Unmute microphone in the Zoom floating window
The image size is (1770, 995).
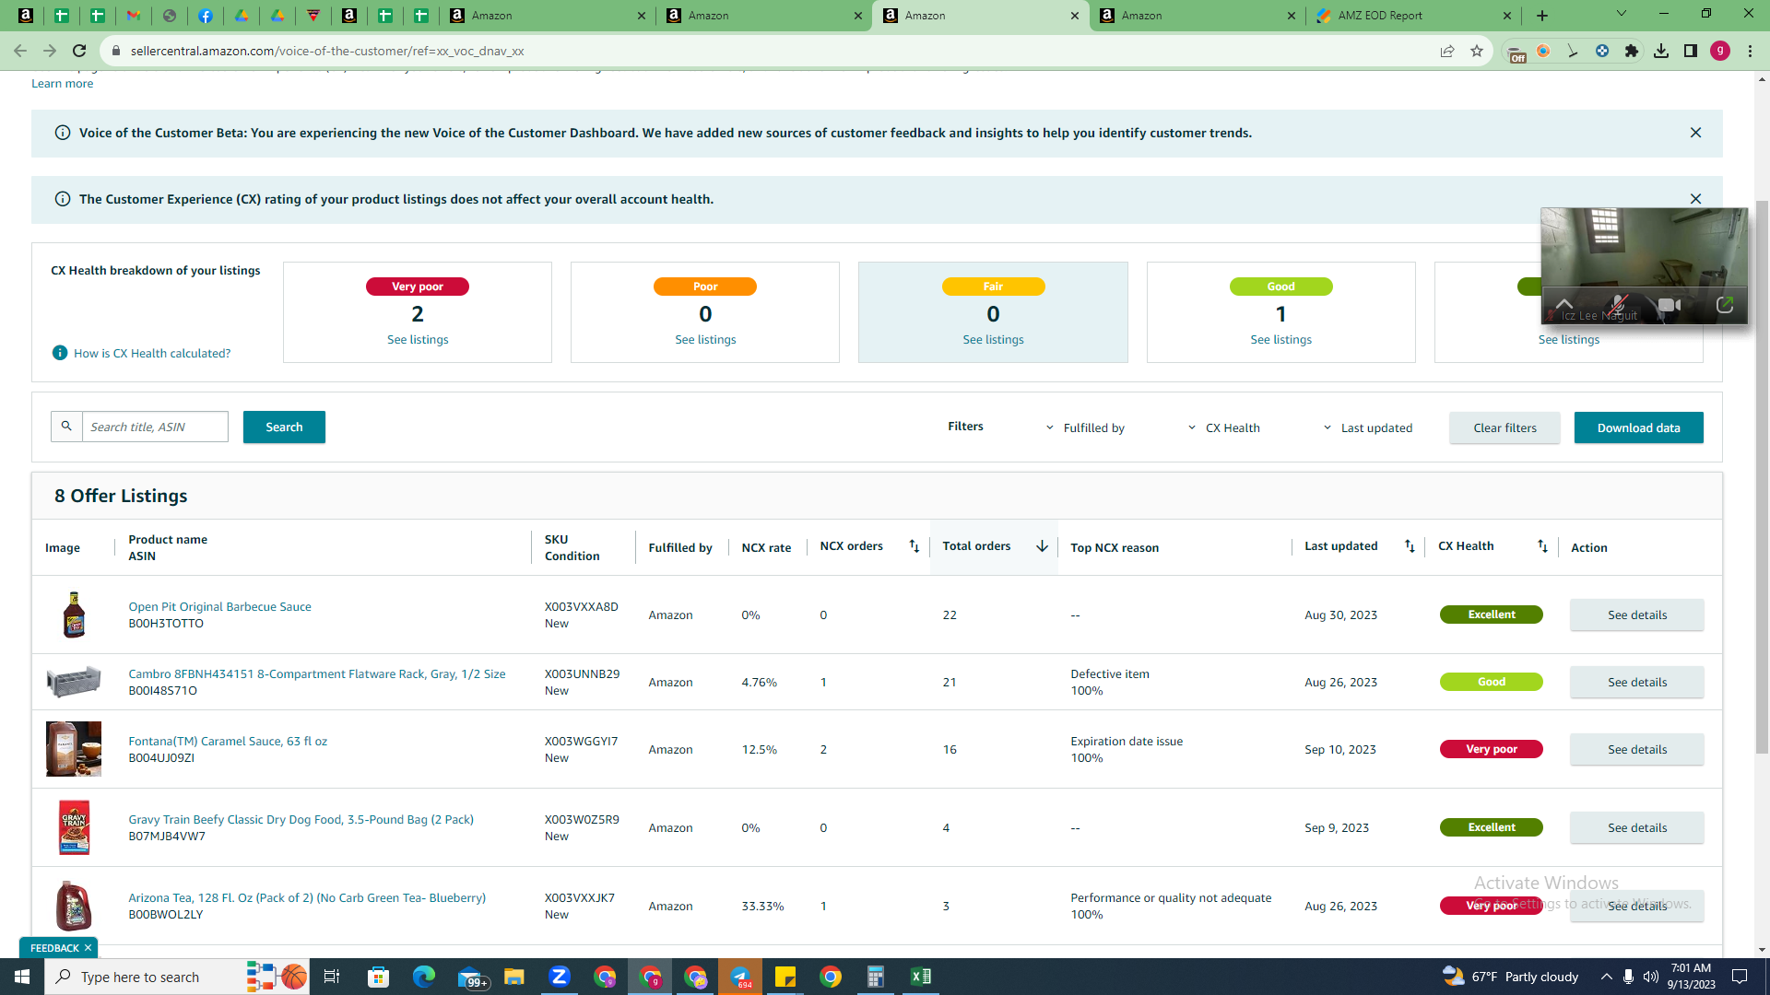click(x=1618, y=305)
